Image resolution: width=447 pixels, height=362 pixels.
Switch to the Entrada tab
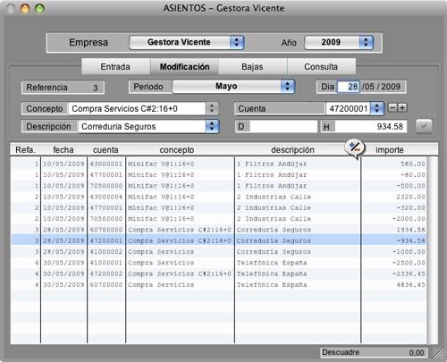pyautogui.click(x=115, y=67)
